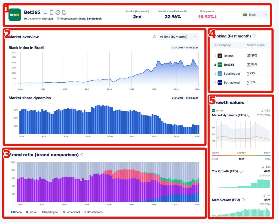Open the Market overview info icon
Viewport: 279px width, 223px height.
pos(154,37)
